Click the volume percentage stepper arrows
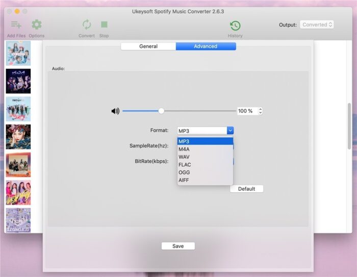Viewport: 357px width, 277px height. (x=260, y=111)
